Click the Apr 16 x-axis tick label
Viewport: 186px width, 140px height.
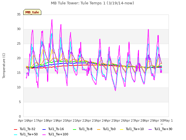point(23,120)
